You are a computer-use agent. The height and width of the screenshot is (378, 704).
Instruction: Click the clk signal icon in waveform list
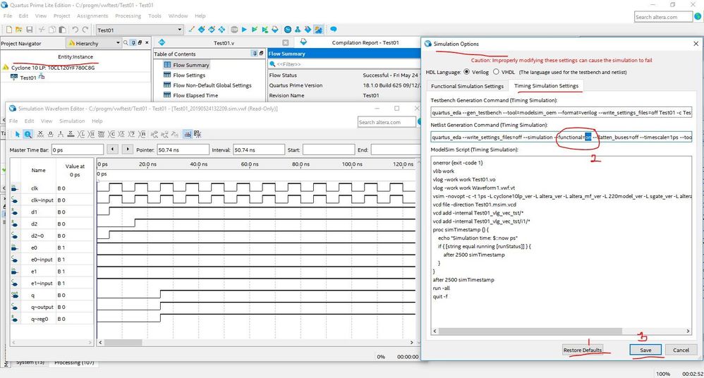pyautogui.click(x=15, y=188)
